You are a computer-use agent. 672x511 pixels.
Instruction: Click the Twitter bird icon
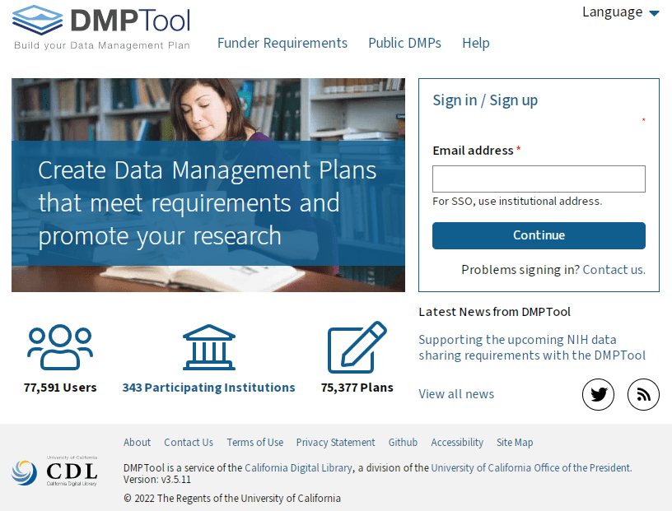coord(599,394)
